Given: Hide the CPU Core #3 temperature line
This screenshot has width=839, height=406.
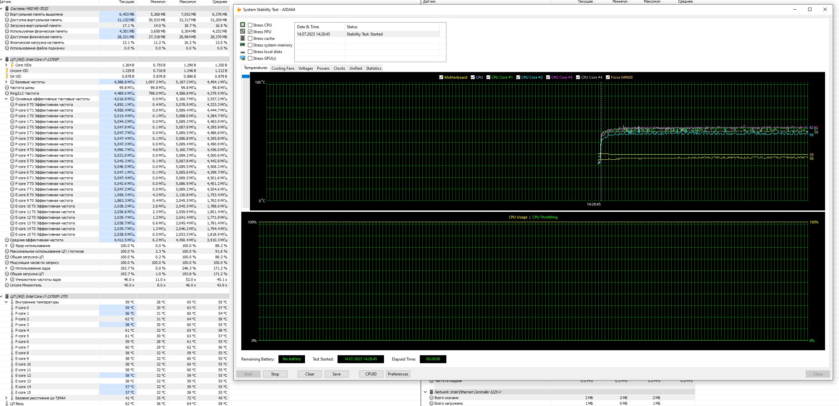Looking at the screenshot, I should click(548, 77).
